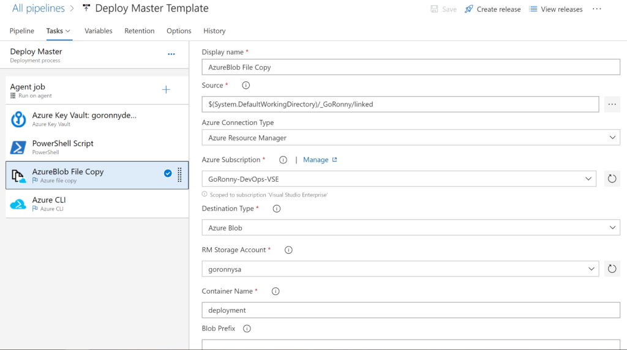Open the Azure Connection Type dropdown
627x350 pixels.
pos(411,138)
